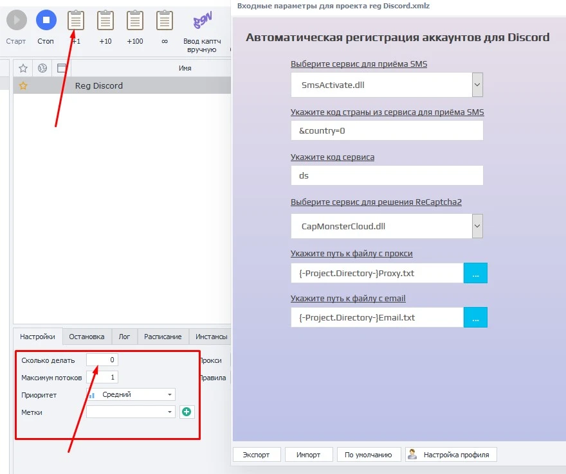Click Выберите сервис для приёма SMS label
The image size is (566, 474).
359,64
